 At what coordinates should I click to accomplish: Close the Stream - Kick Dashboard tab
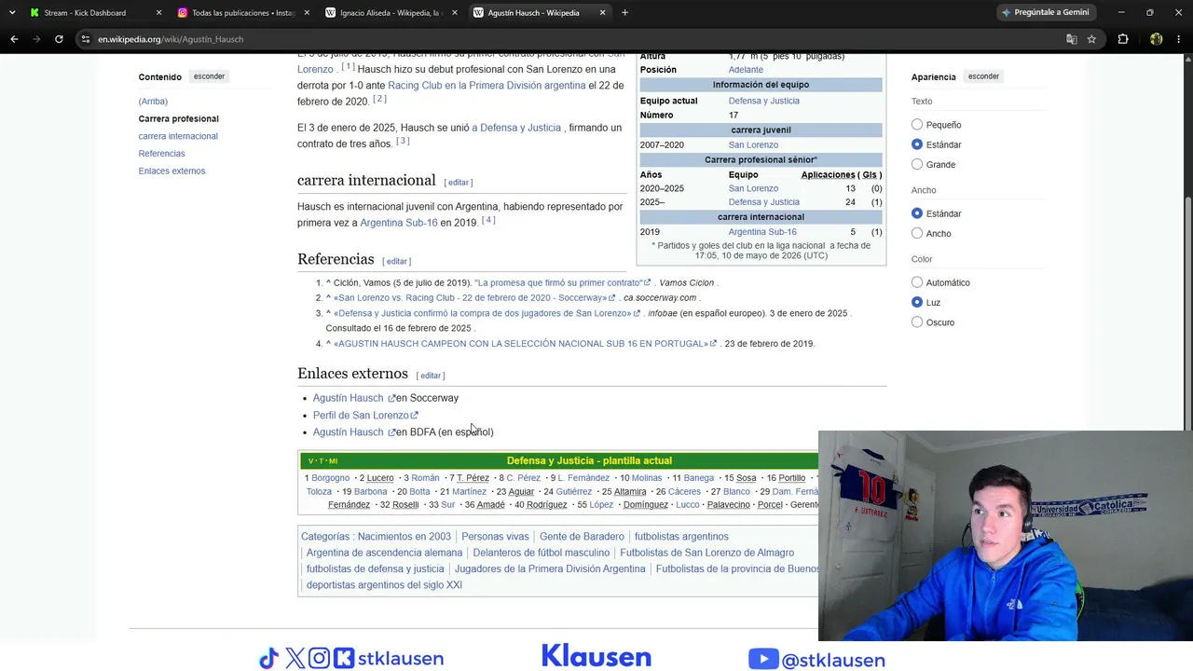[158, 13]
